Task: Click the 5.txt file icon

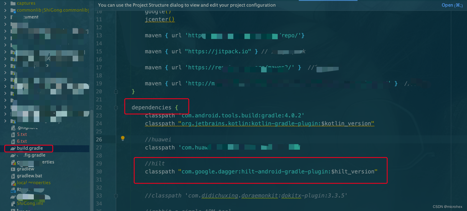Action: point(13,134)
